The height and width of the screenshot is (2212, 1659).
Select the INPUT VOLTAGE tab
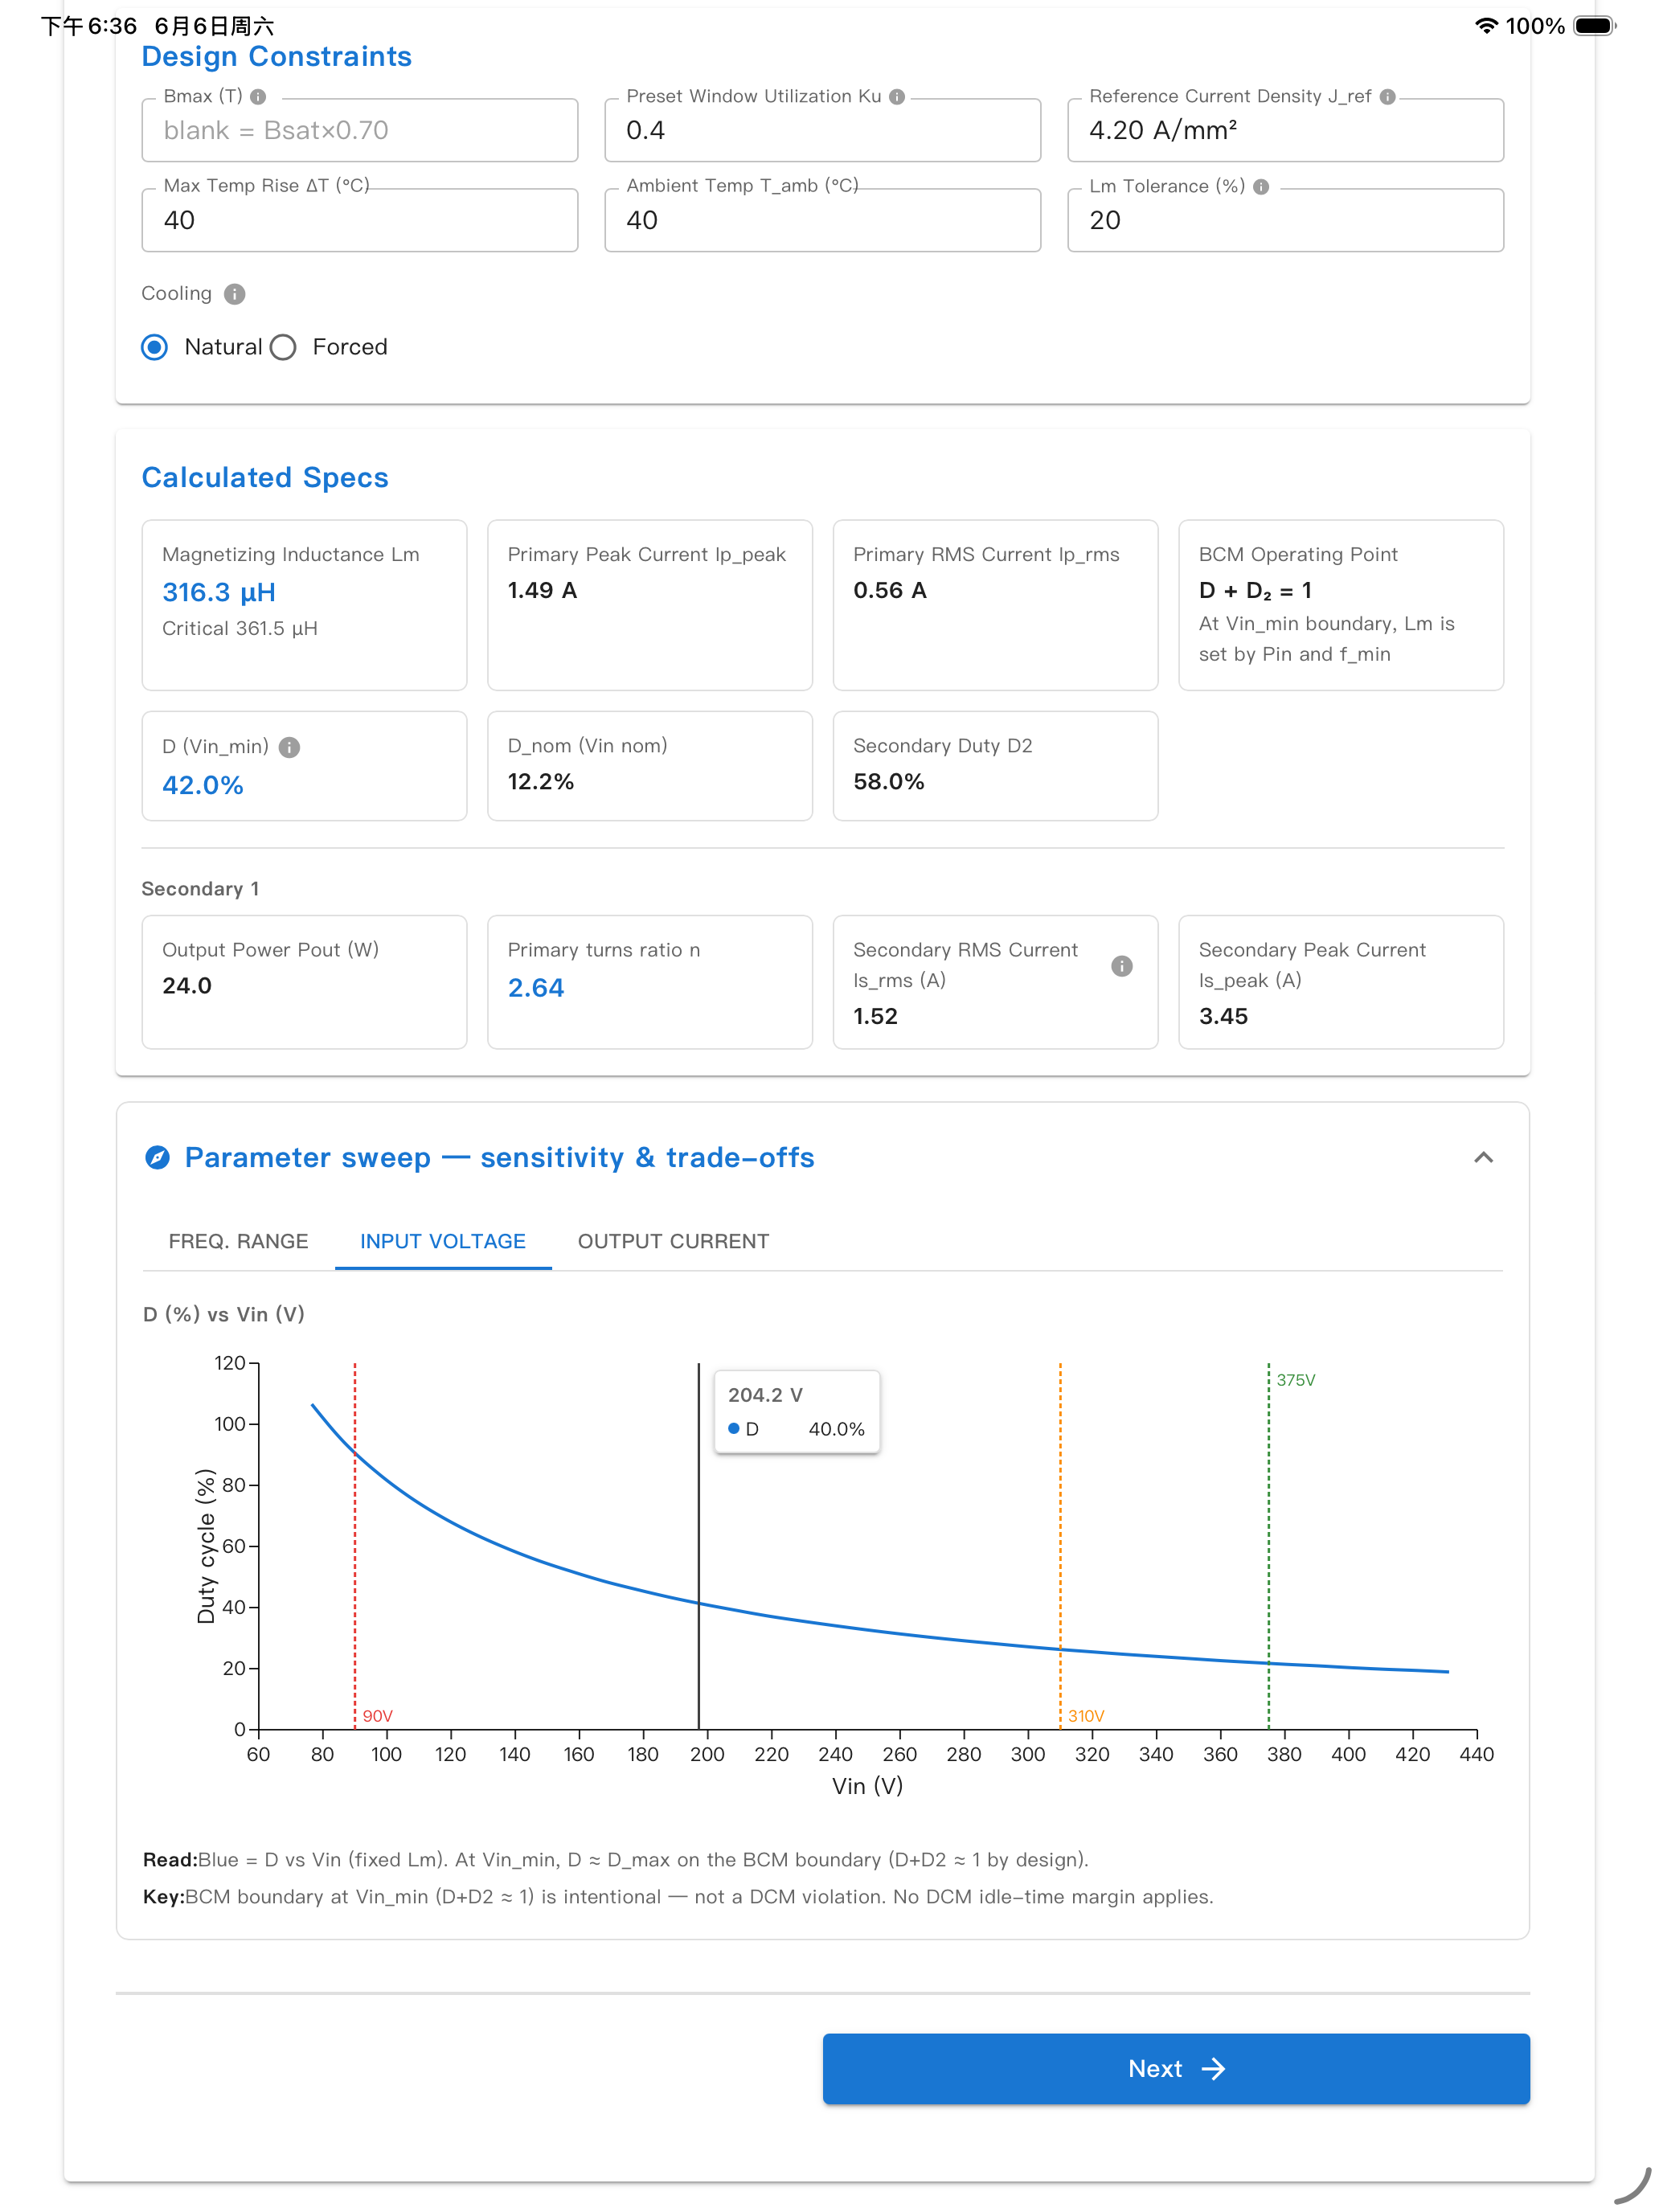pyautogui.click(x=443, y=1242)
